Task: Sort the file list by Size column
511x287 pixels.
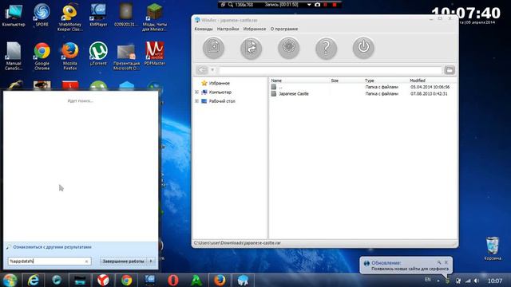Action: 335,81
